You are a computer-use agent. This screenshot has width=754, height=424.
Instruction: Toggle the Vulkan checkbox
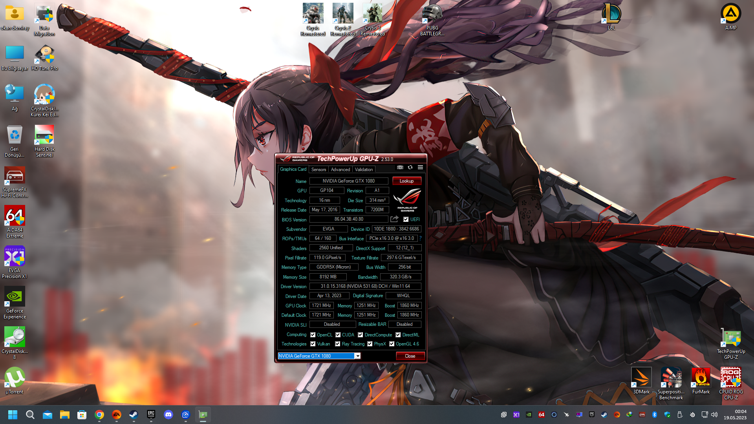click(313, 344)
